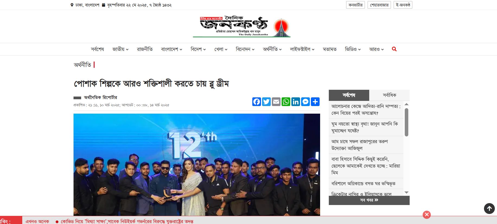
Task: Share via WhatsApp icon
Action: (x=286, y=102)
